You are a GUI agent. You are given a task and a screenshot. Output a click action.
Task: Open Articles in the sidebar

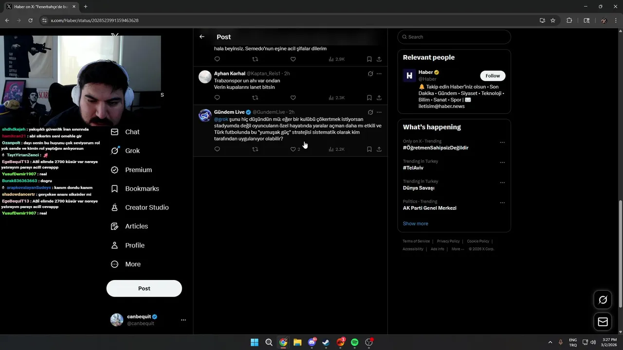(129, 226)
